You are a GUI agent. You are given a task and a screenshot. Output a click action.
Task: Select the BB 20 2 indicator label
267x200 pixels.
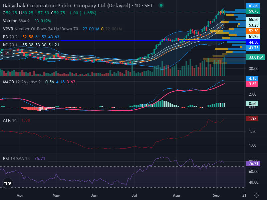tap(10, 37)
